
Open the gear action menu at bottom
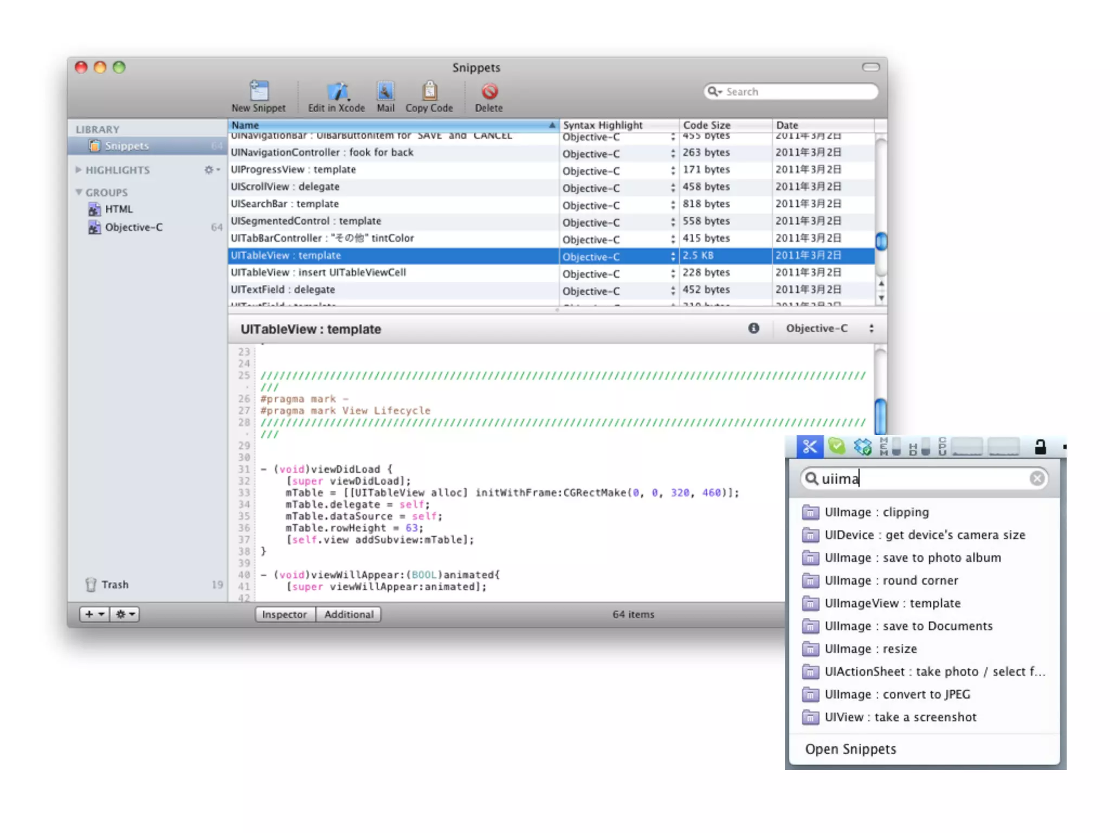tap(125, 614)
